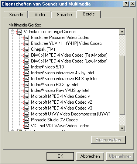Click the vertical scrollbar thumb
The image size is (137, 164).
pyautogui.click(x=122, y=85)
